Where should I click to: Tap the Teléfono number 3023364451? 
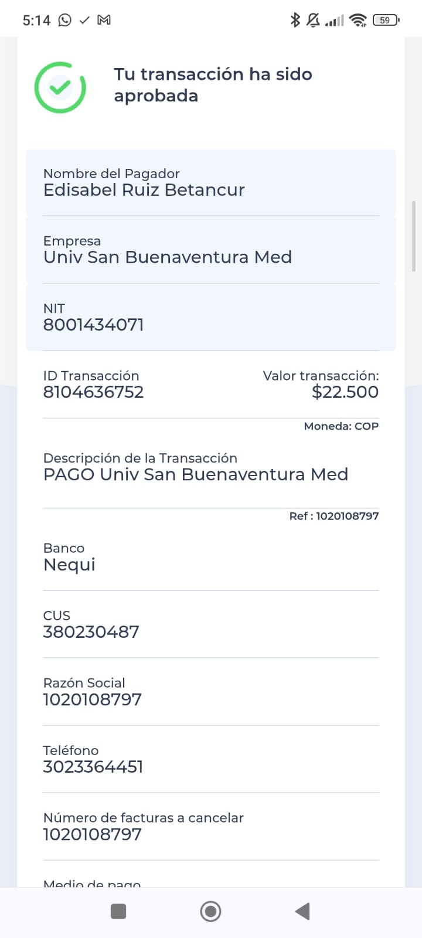[x=93, y=767]
